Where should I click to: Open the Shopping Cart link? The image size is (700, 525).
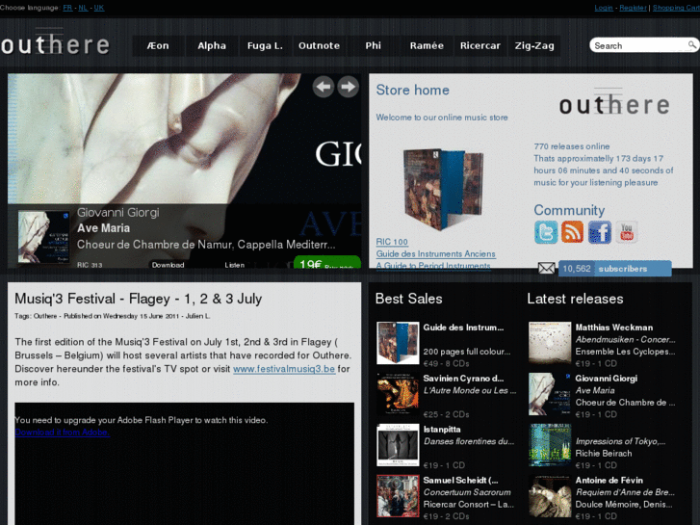676,8
